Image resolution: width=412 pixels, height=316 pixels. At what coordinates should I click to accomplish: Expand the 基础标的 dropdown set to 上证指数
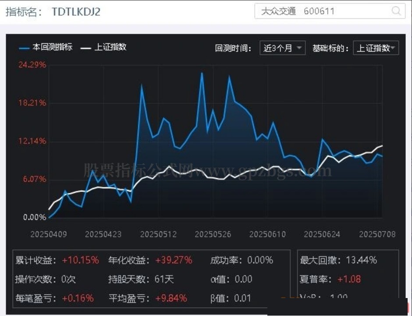[376, 48]
